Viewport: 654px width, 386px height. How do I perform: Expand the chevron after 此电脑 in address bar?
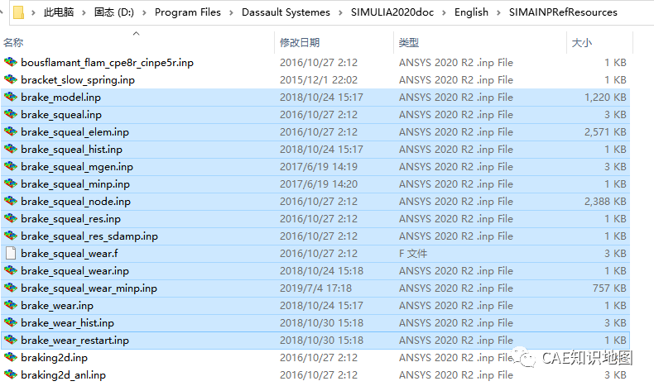(x=84, y=13)
